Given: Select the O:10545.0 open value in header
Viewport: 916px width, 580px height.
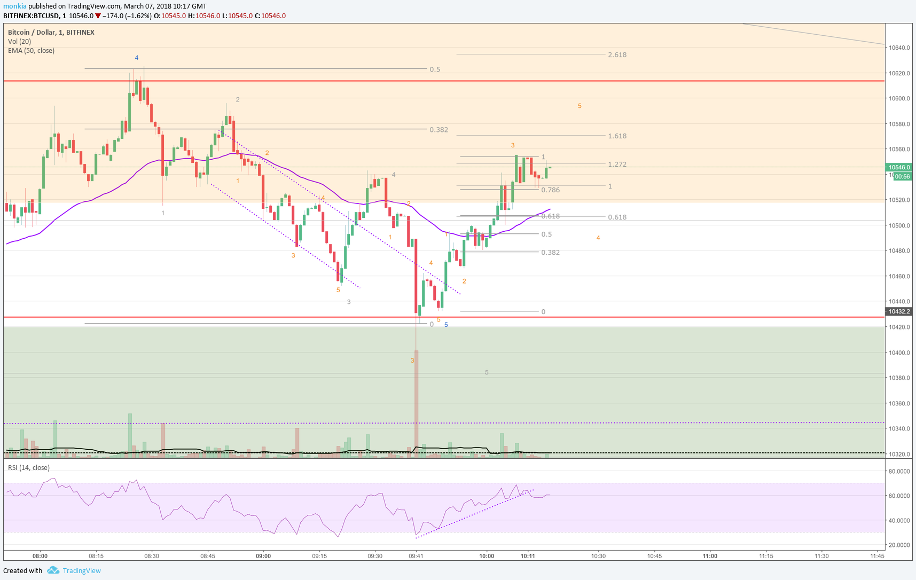Looking at the screenshot, I should tap(170, 15).
